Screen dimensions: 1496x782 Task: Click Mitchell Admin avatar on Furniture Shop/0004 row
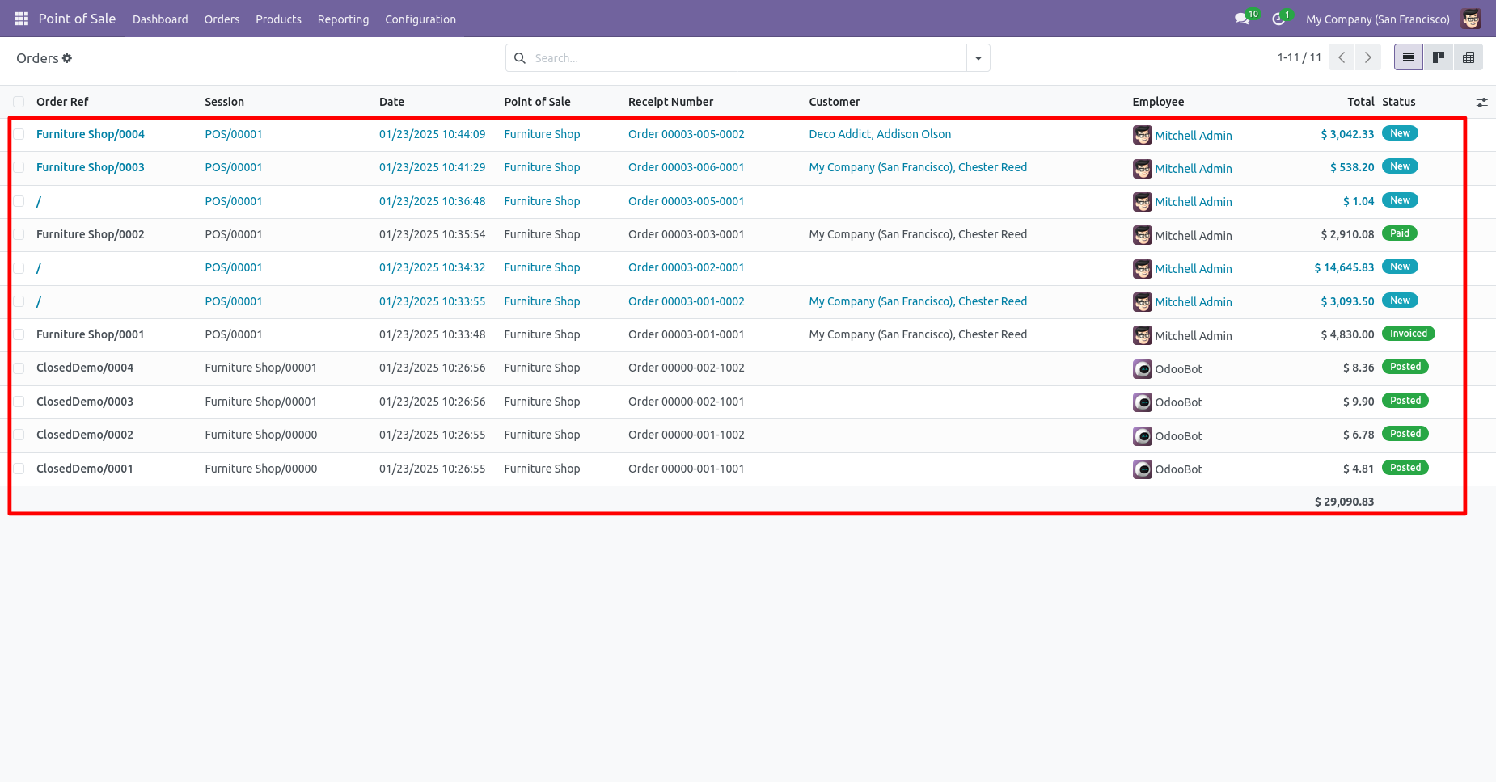coord(1142,135)
